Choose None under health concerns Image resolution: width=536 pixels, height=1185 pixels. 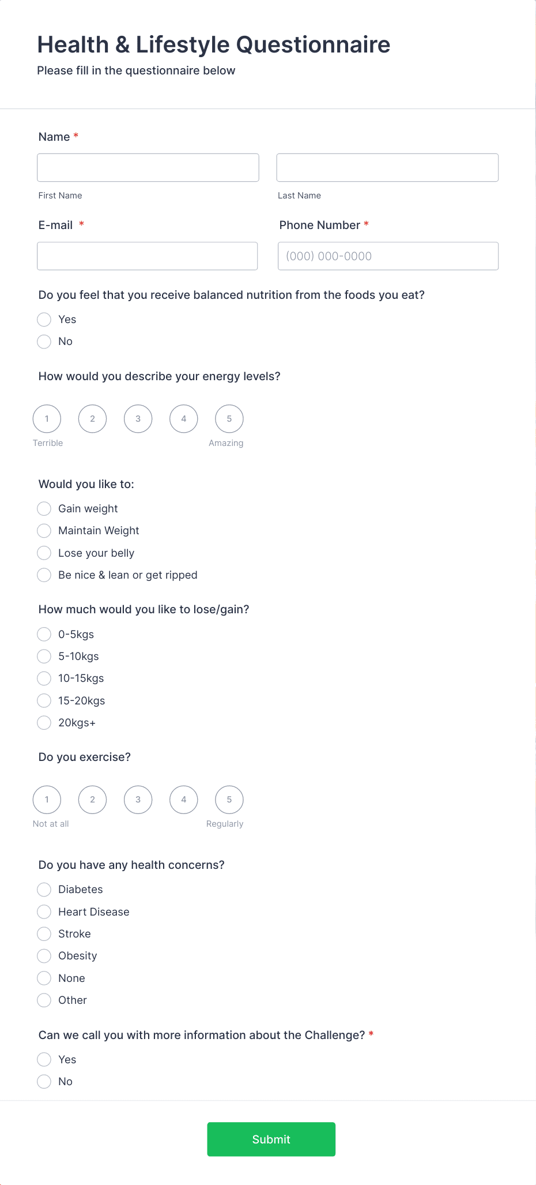44,978
